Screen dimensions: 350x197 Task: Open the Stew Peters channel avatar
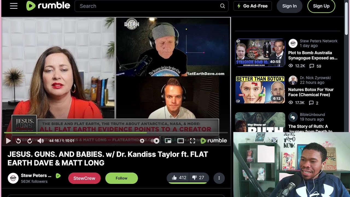(13, 178)
